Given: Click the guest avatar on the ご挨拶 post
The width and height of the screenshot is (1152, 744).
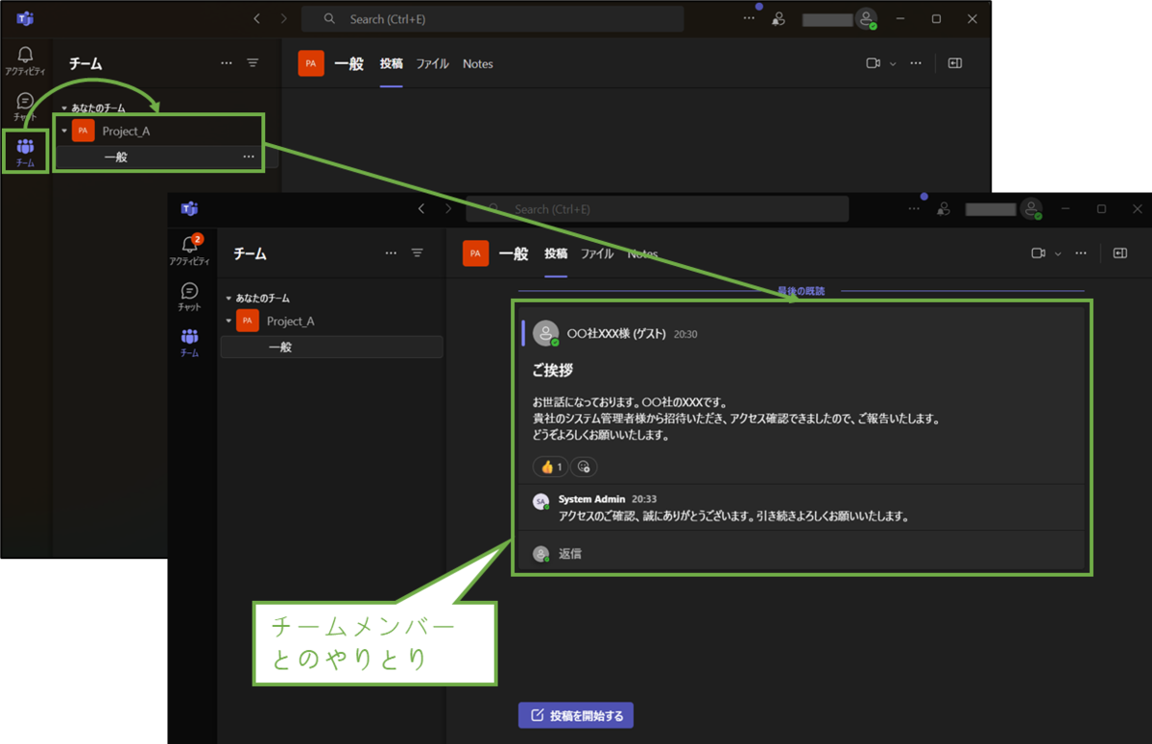Looking at the screenshot, I should (x=546, y=333).
